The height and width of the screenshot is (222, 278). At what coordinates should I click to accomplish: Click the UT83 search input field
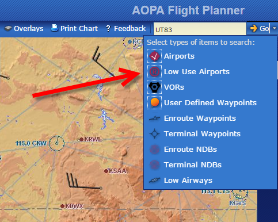[200, 29]
